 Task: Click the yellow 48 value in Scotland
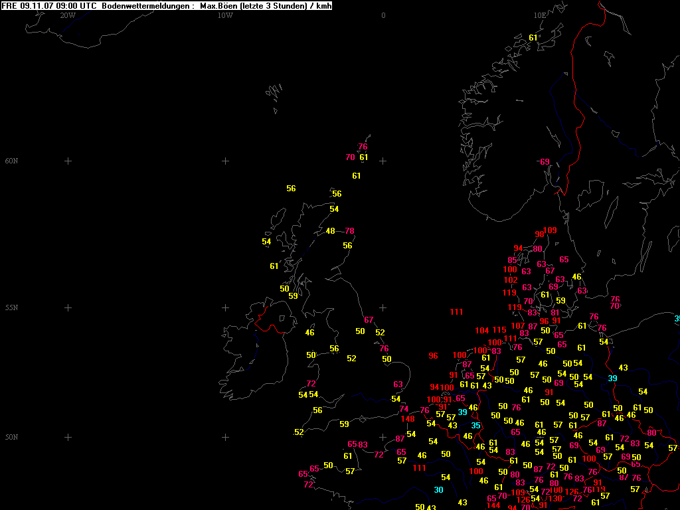pyautogui.click(x=331, y=231)
